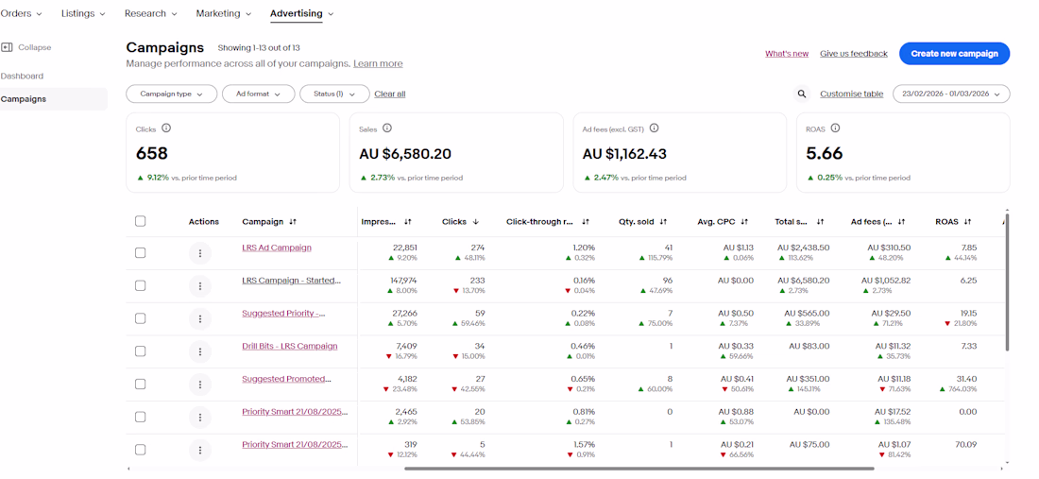Sort by Campaign column arrows

click(293, 222)
